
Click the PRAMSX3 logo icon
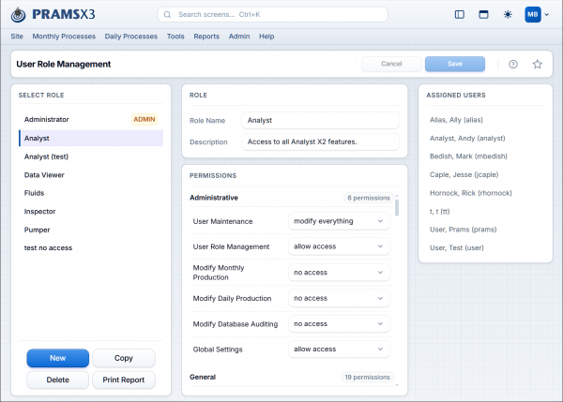click(19, 15)
